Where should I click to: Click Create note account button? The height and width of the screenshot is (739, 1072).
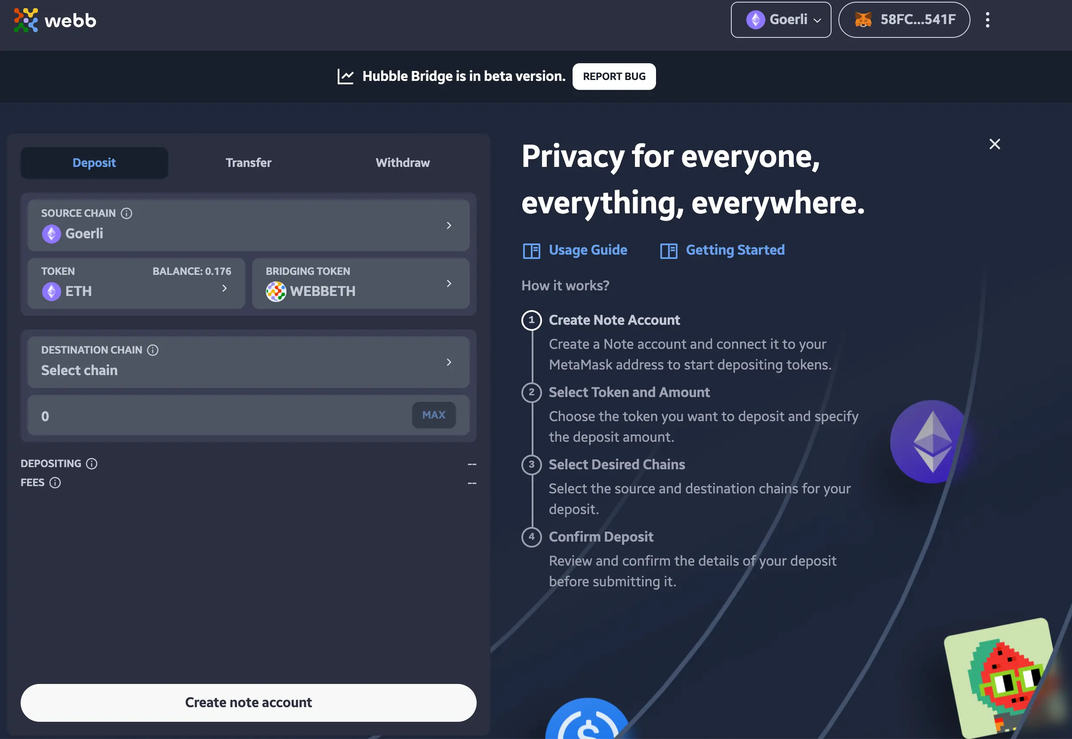249,702
